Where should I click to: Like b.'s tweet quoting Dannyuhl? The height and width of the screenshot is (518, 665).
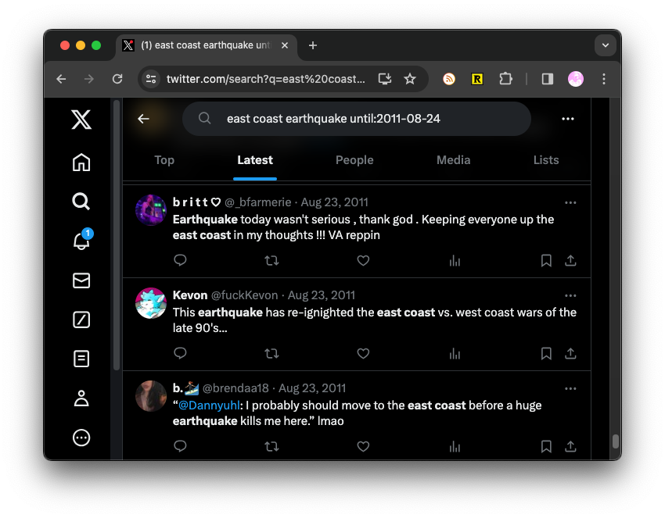[363, 446]
